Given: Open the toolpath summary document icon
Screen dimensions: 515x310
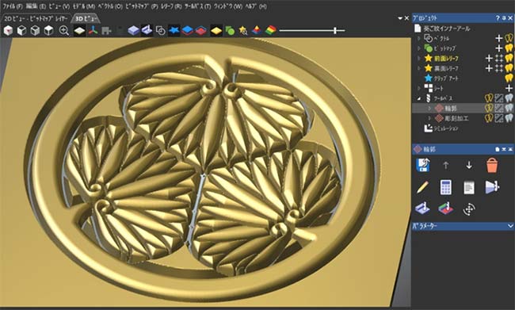Looking at the screenshot, I should point(469,188).
